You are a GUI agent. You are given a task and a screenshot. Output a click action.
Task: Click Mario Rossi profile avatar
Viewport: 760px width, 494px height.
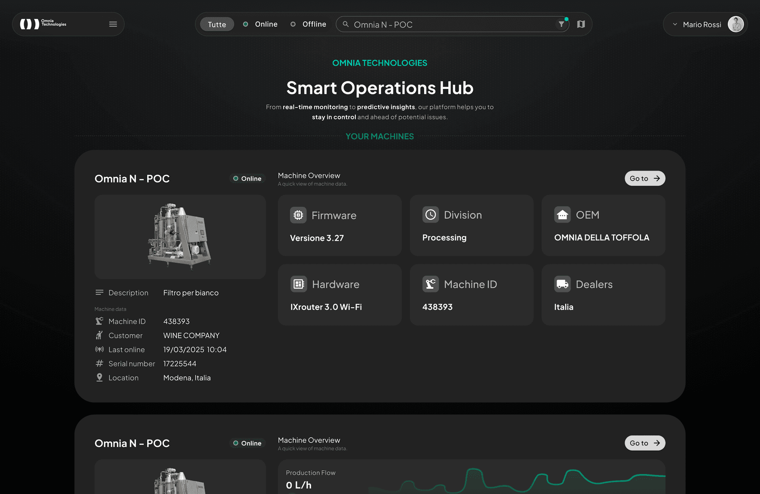(x=735, y=24)
